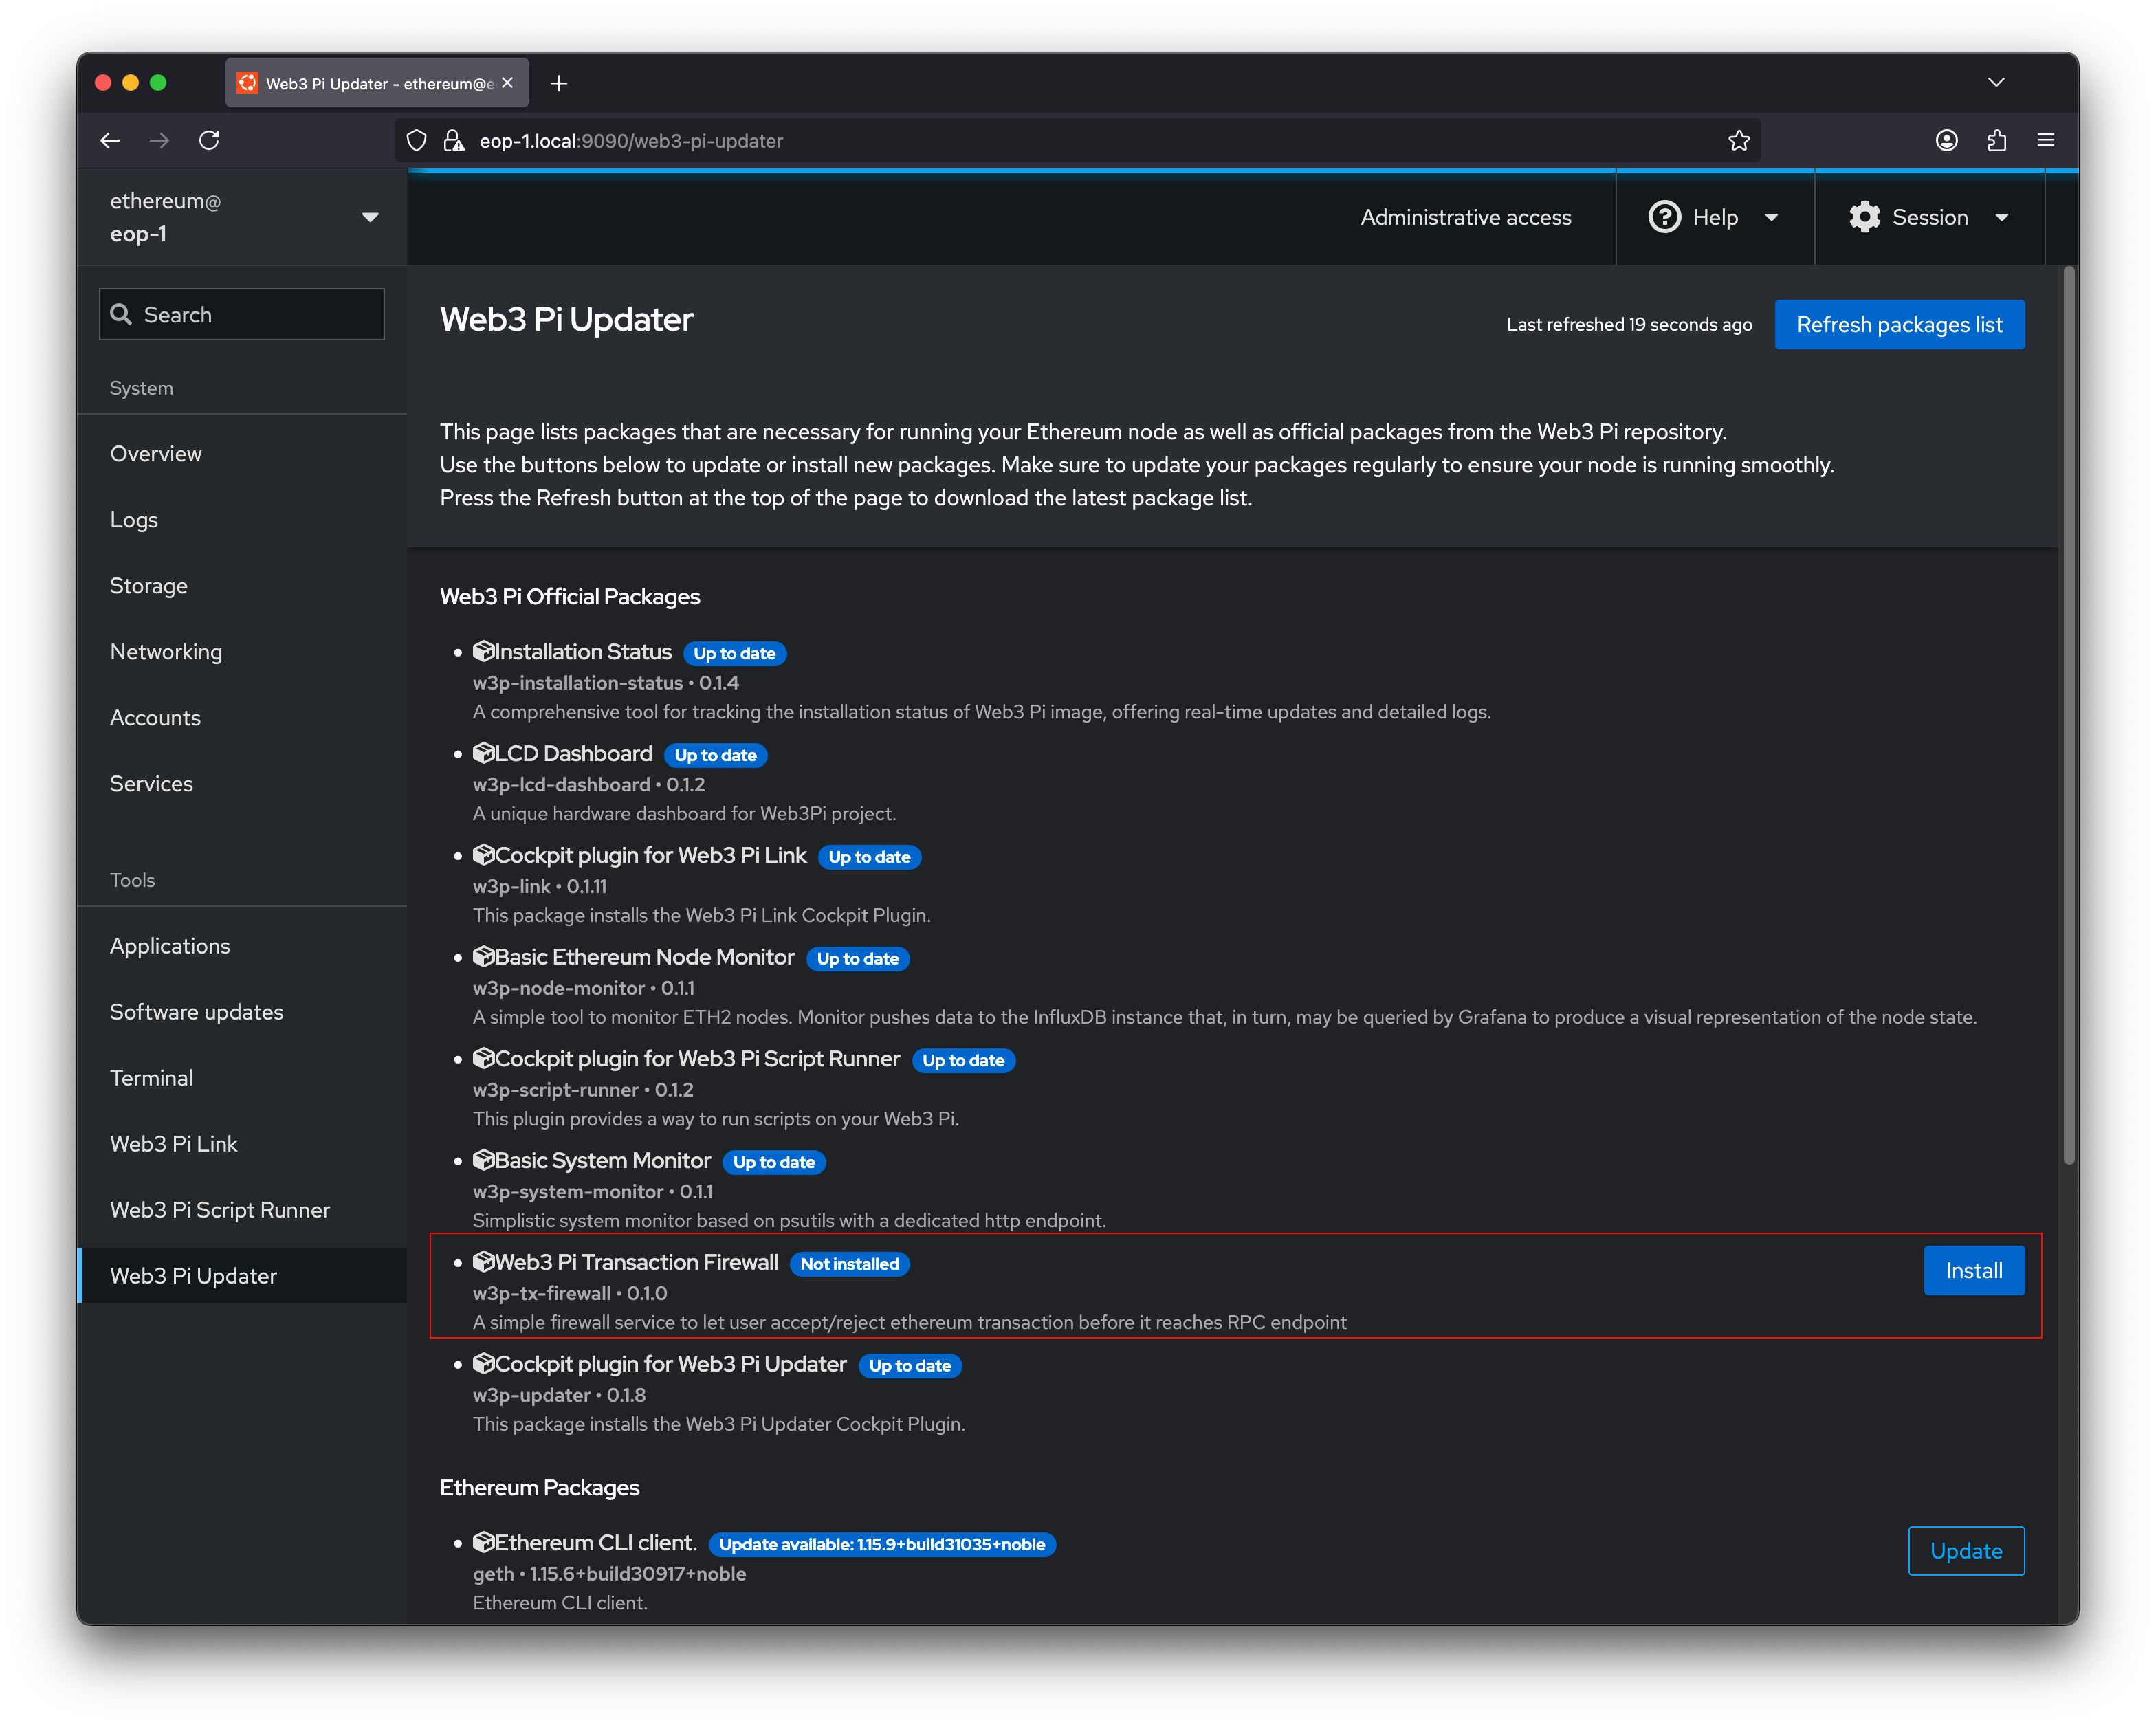Click w3p-updater 0.1.8 version text

(x=559, y=1395)
